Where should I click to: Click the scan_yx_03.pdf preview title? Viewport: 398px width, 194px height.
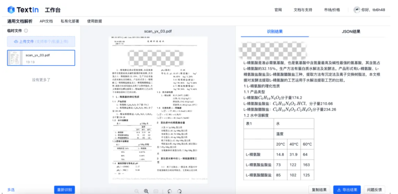coord(158,31)
